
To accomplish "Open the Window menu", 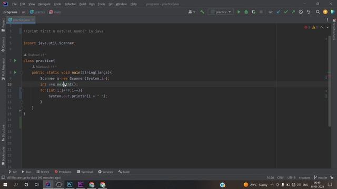I will click(121, 4).
